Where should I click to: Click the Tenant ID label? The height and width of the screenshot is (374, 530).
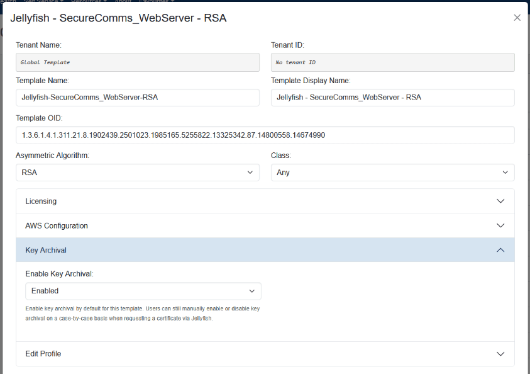tap(288, 45)
